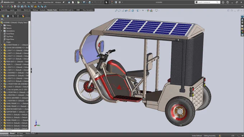
Task: Expand the CHASIS SUB-ASSEMBLY<2> node
Action: coord(1,48)
